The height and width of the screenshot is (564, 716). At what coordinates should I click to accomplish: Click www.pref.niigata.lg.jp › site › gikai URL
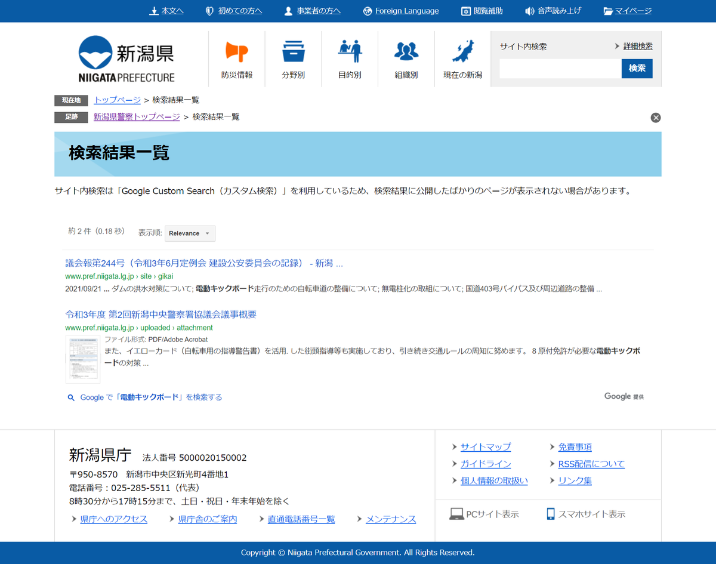pos(119,277)
